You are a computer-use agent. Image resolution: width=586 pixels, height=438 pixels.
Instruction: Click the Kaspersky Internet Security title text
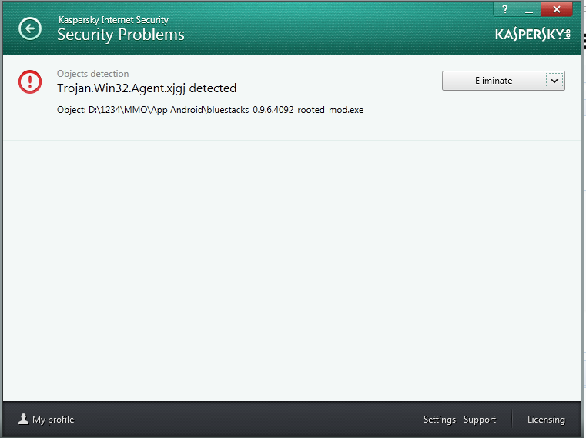coord(113,20)
